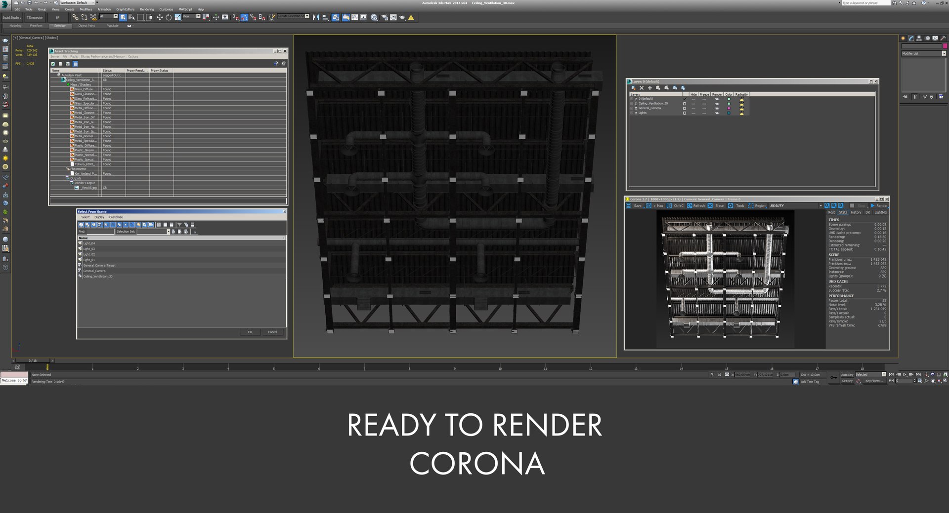Click the big key icon in status bar
949x513 pixels.
(834, 378)
